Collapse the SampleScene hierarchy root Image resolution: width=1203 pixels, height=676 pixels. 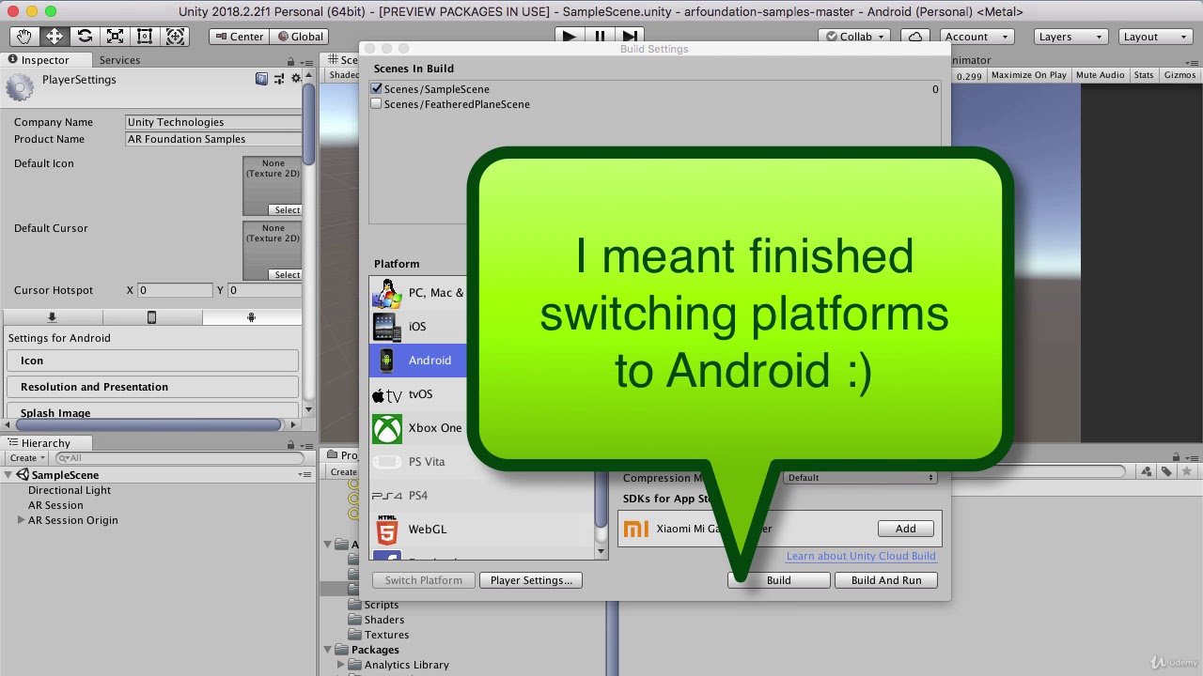(x=10, y=475)
